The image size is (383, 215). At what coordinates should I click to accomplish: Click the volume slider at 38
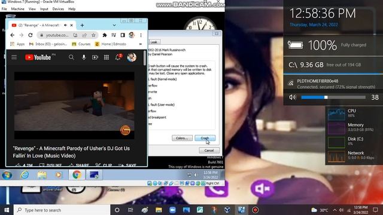click(333, 97)
